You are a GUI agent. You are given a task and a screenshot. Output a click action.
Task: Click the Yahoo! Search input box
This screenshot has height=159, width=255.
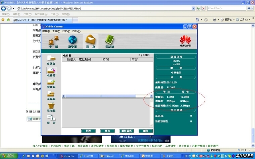point(227,8)
